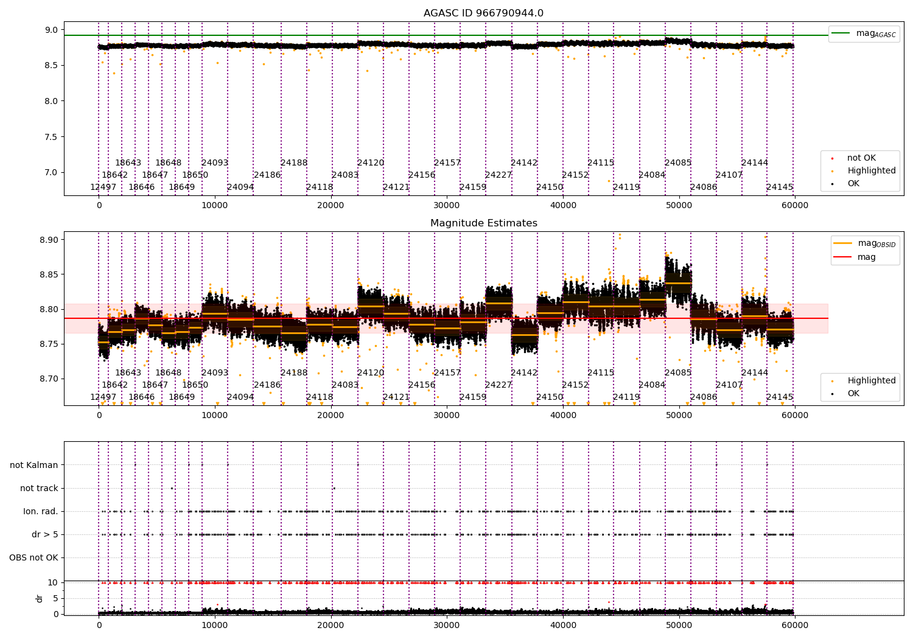Click the 'not track' y-axis label
The width and height of the screenshot is (913, 639).
39,488
